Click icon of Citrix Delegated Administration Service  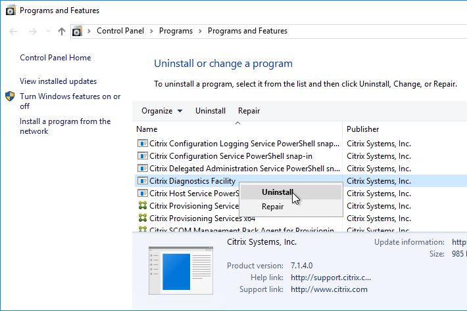click(x=143, y=169)
